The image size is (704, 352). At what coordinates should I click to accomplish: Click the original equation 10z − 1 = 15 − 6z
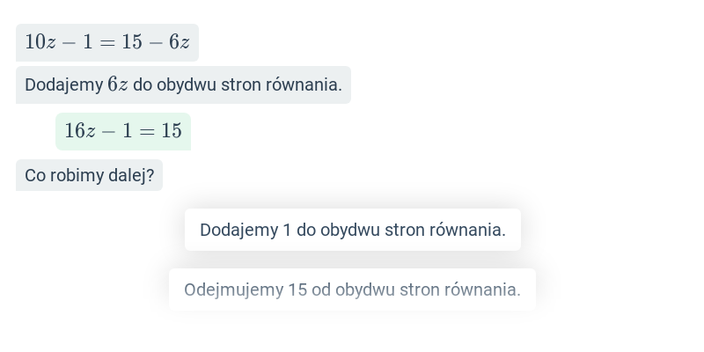click(107, 42)
